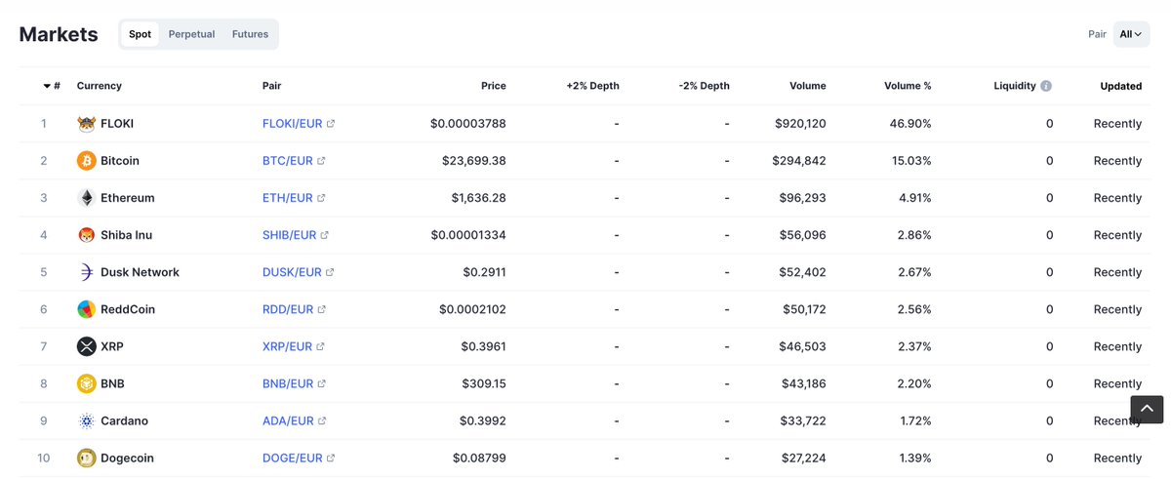This screenshot has height=479, width=1171.
Task: Click external link icon beside DOGE/EUR
Action: click(x=331, y=458)
